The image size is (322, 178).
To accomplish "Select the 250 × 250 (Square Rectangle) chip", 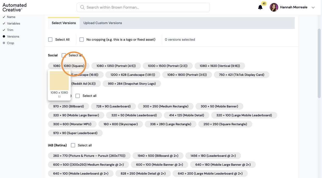I will tap(225, 124).
